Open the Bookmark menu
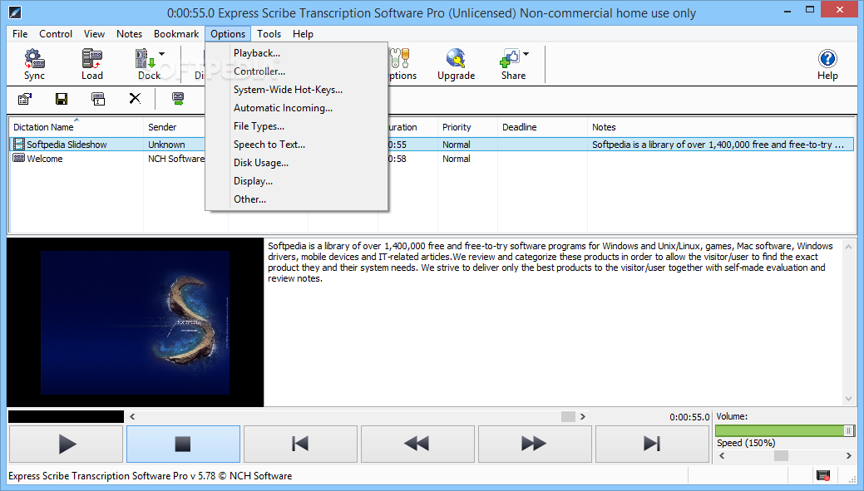The height and width of the screenshot is (491, 864). coord(176,34)
